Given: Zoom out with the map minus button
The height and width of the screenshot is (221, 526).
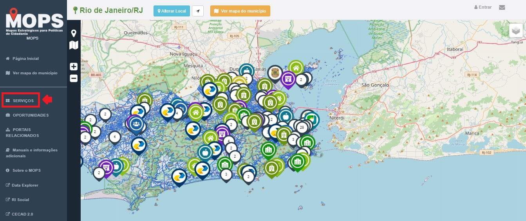Looking at the screenshot, I should coord(74,78).
